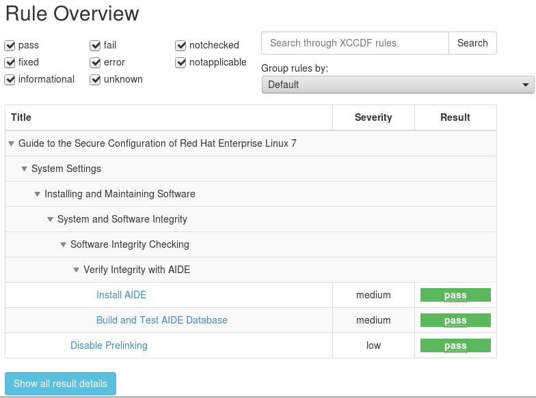This screenshot has width=536, height=398.
Task: Uncheck the unknown result filter
Action: click(x=96, y=80)
